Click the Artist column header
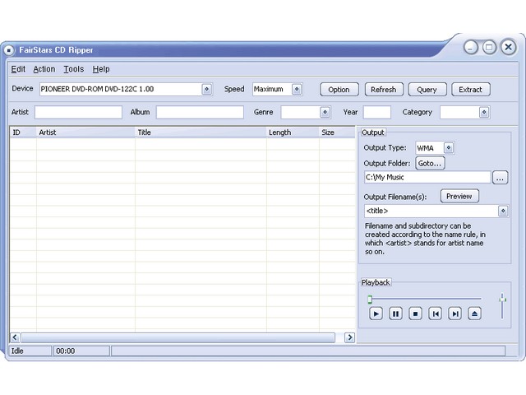Screen dimensions: 526x395 85,132
